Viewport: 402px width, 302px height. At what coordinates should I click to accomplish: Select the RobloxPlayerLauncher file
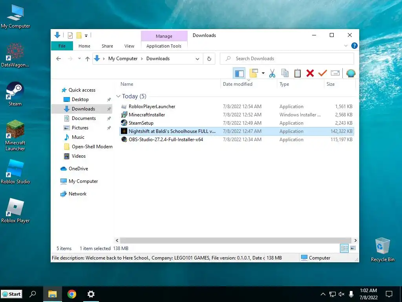(237, 107)
